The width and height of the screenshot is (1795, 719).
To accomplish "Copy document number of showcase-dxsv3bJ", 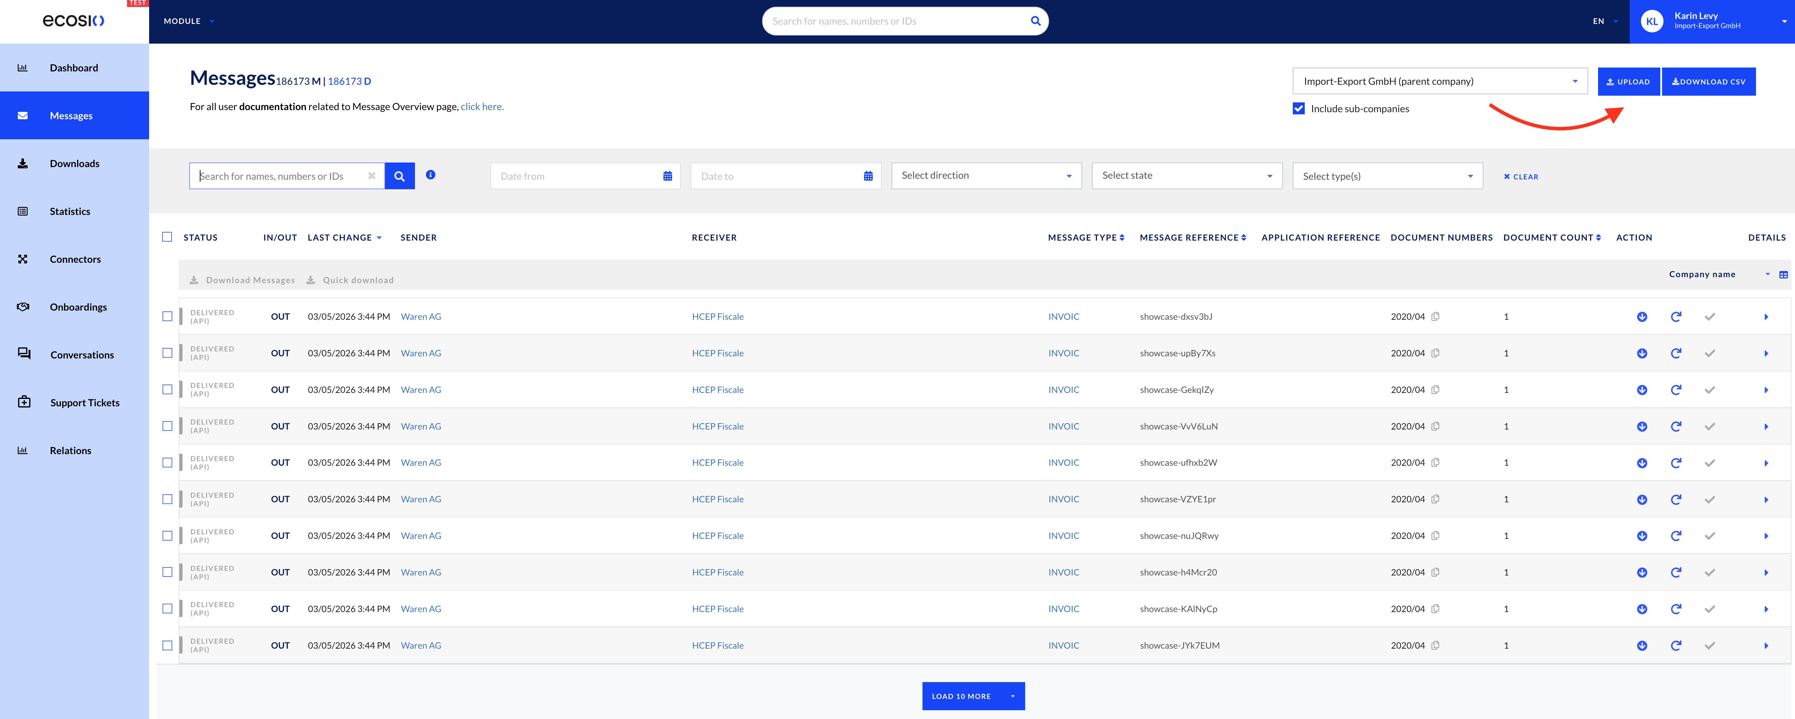I will [x=1436, y=316].
